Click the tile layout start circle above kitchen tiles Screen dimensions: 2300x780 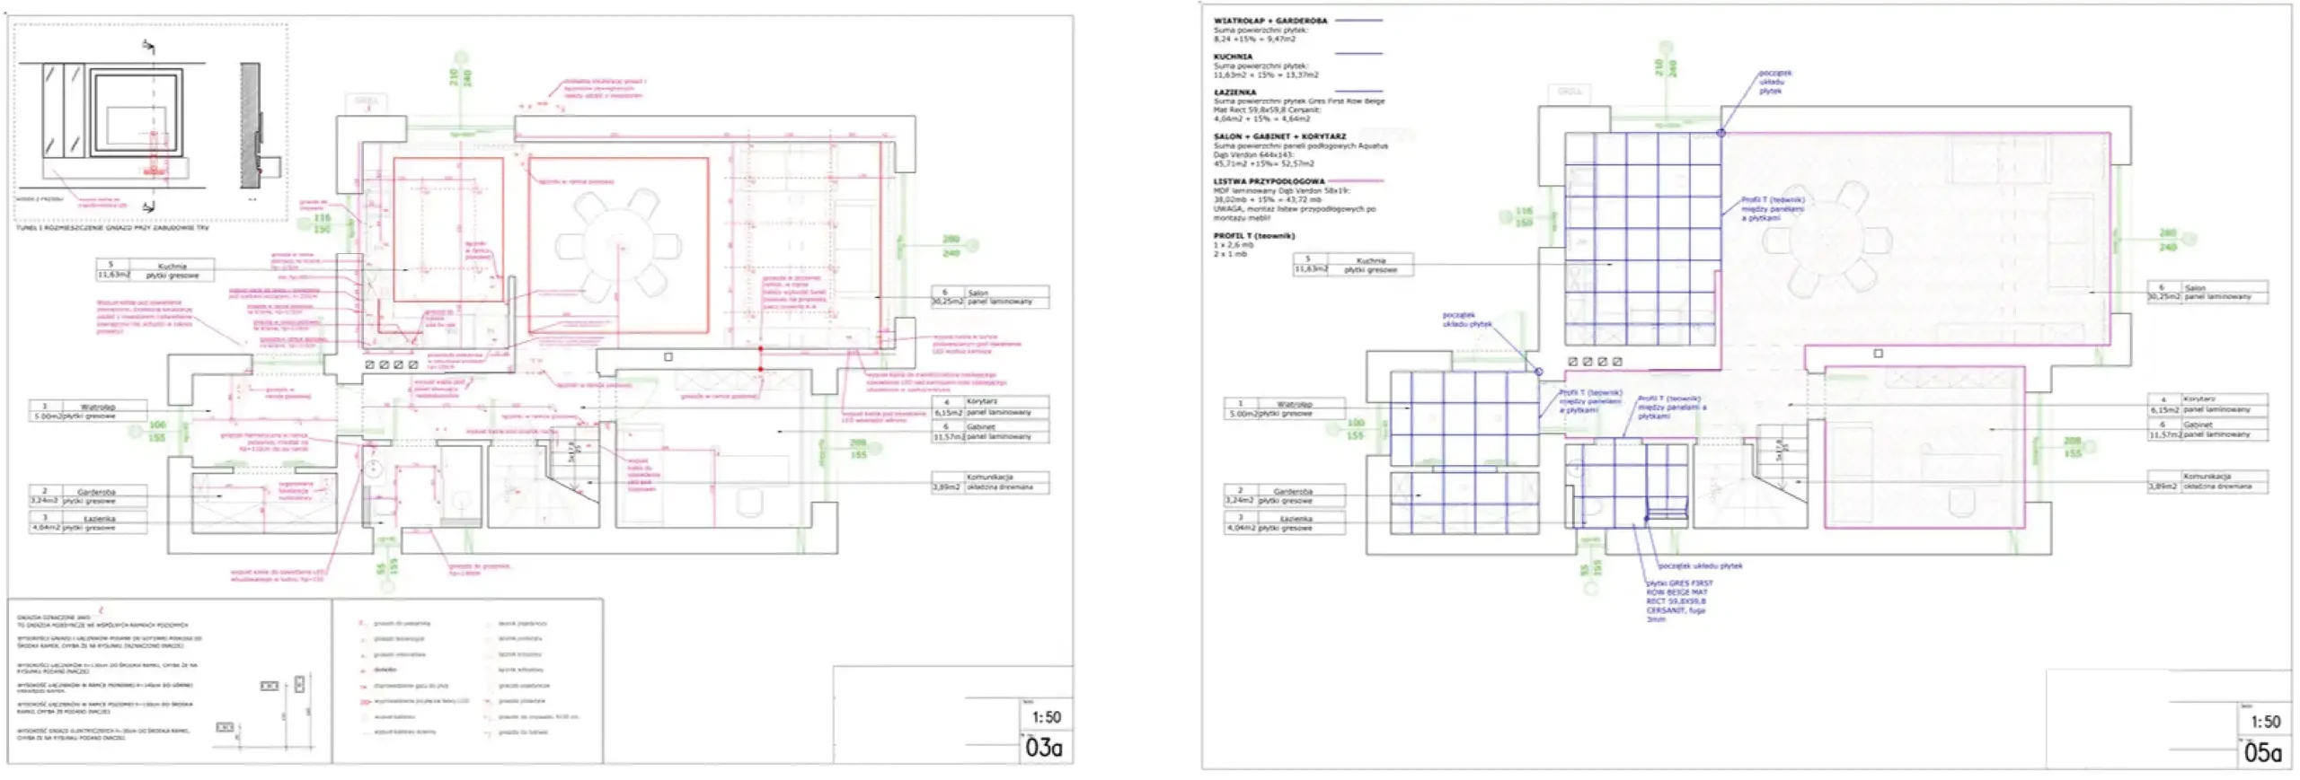tap(1721, 133)
